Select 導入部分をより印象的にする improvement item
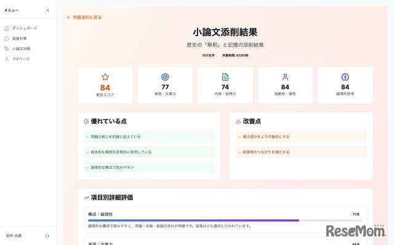 301,137
